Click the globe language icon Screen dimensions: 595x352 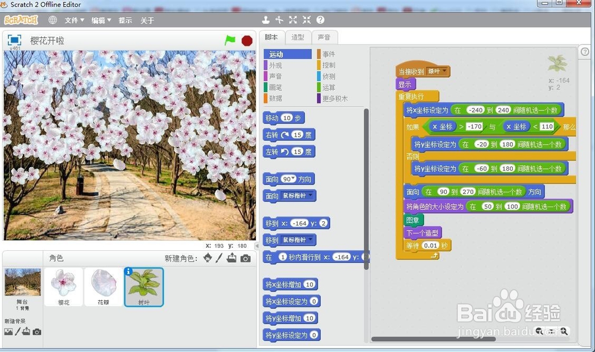[x=53, y=20]
